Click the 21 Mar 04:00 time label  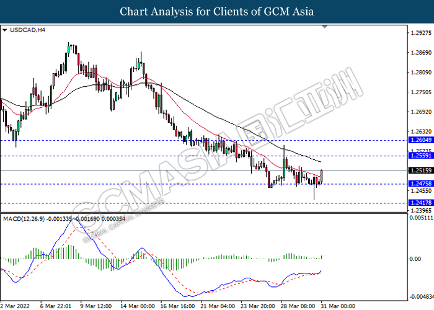pyautogui.click(x=218, y=306)
